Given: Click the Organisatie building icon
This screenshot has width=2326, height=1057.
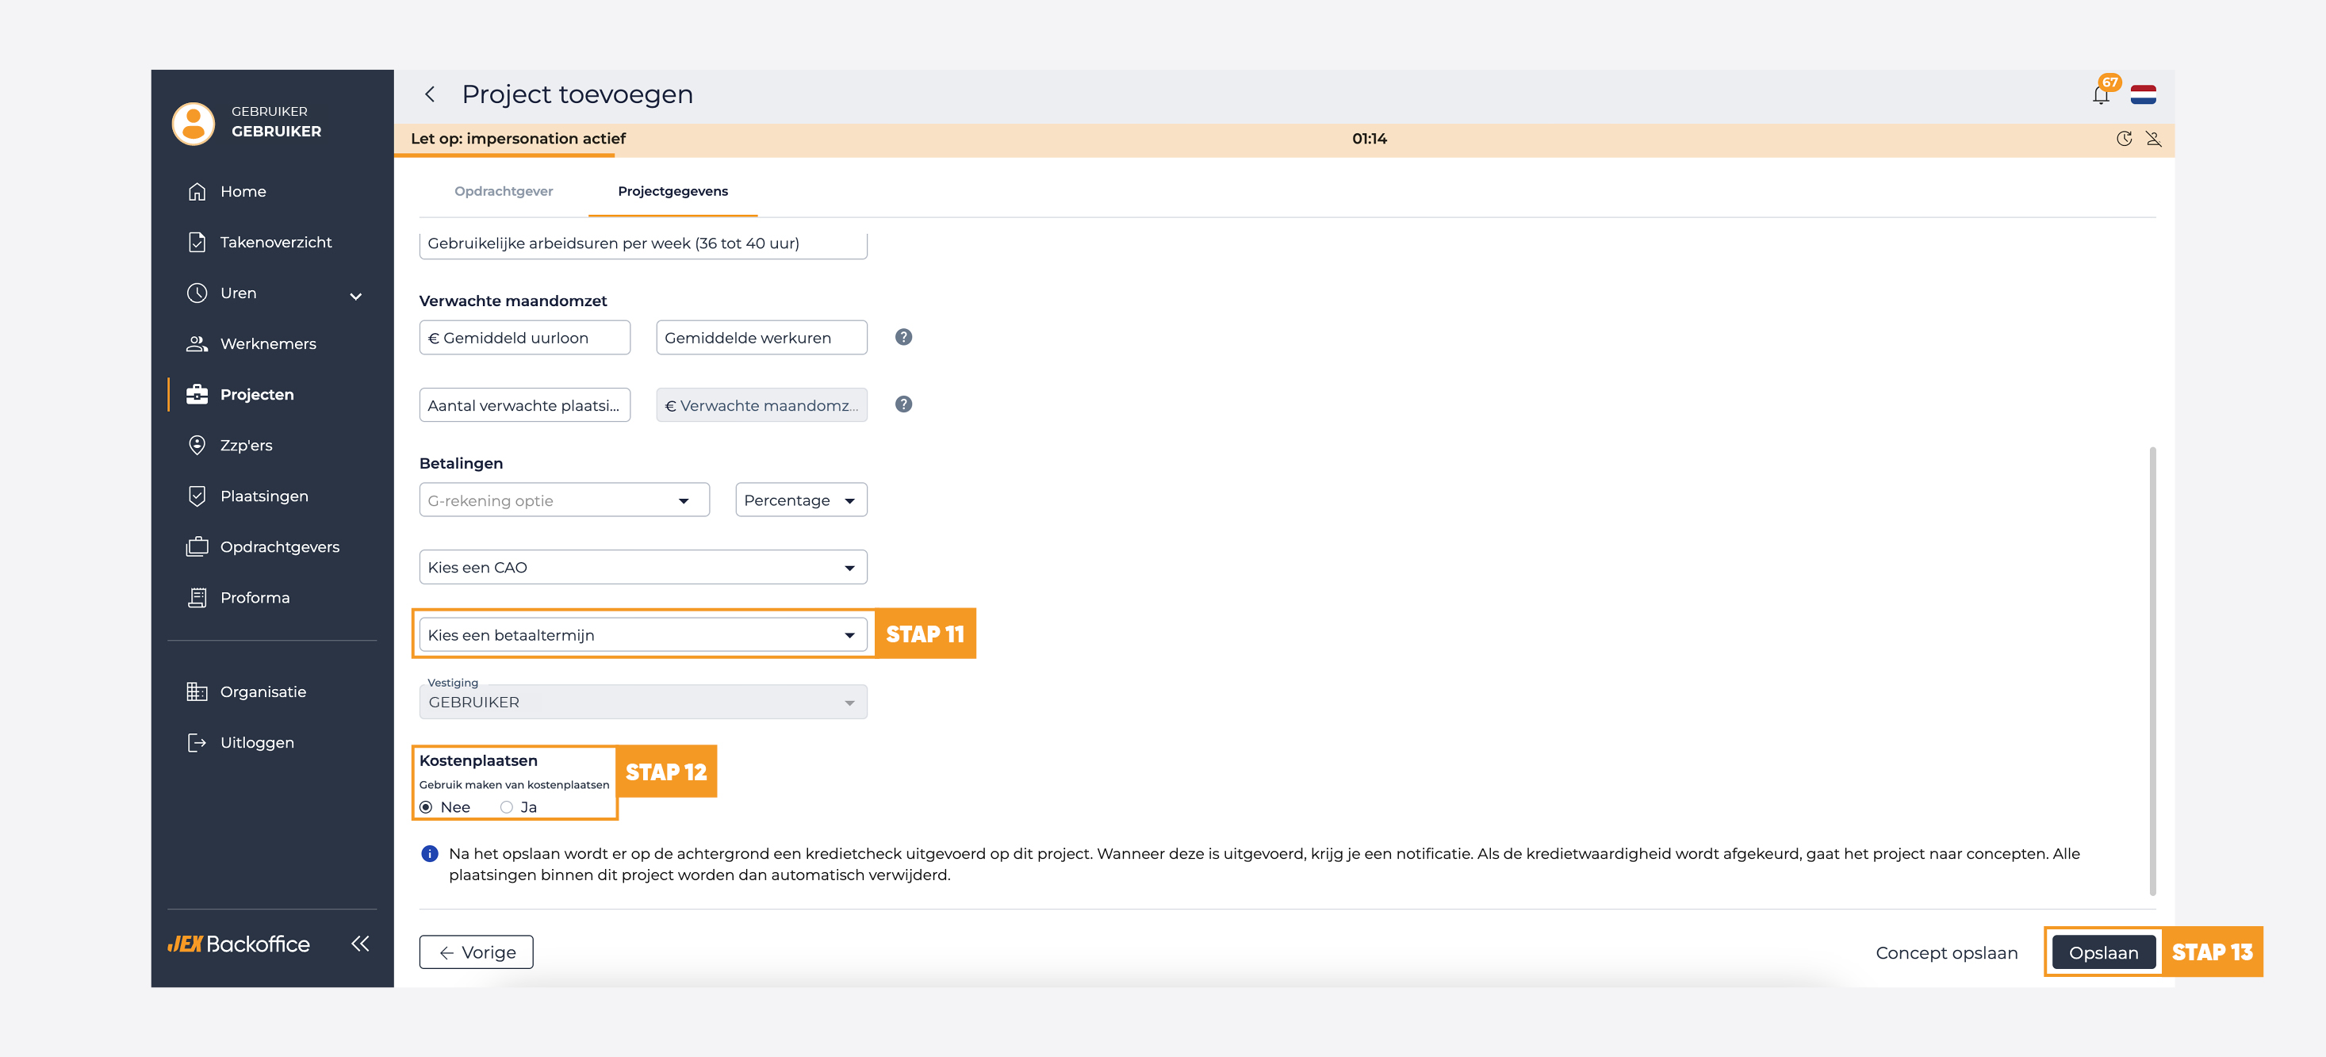Looking at the screenshot, I should (x=197, y=691).
